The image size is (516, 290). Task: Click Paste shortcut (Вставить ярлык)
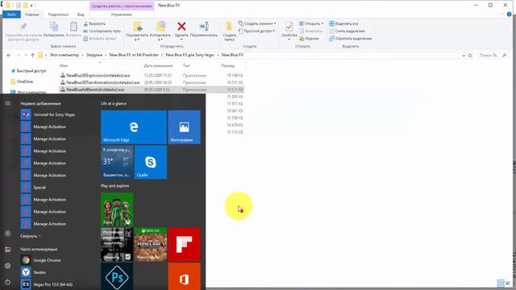[x=99, y=39]
